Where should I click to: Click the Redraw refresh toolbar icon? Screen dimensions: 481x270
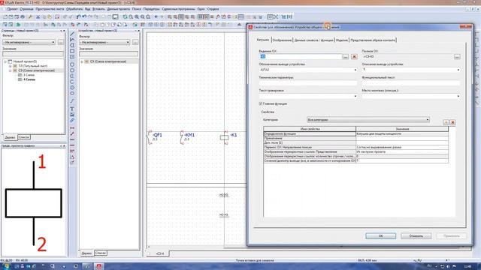coord(126,17)
